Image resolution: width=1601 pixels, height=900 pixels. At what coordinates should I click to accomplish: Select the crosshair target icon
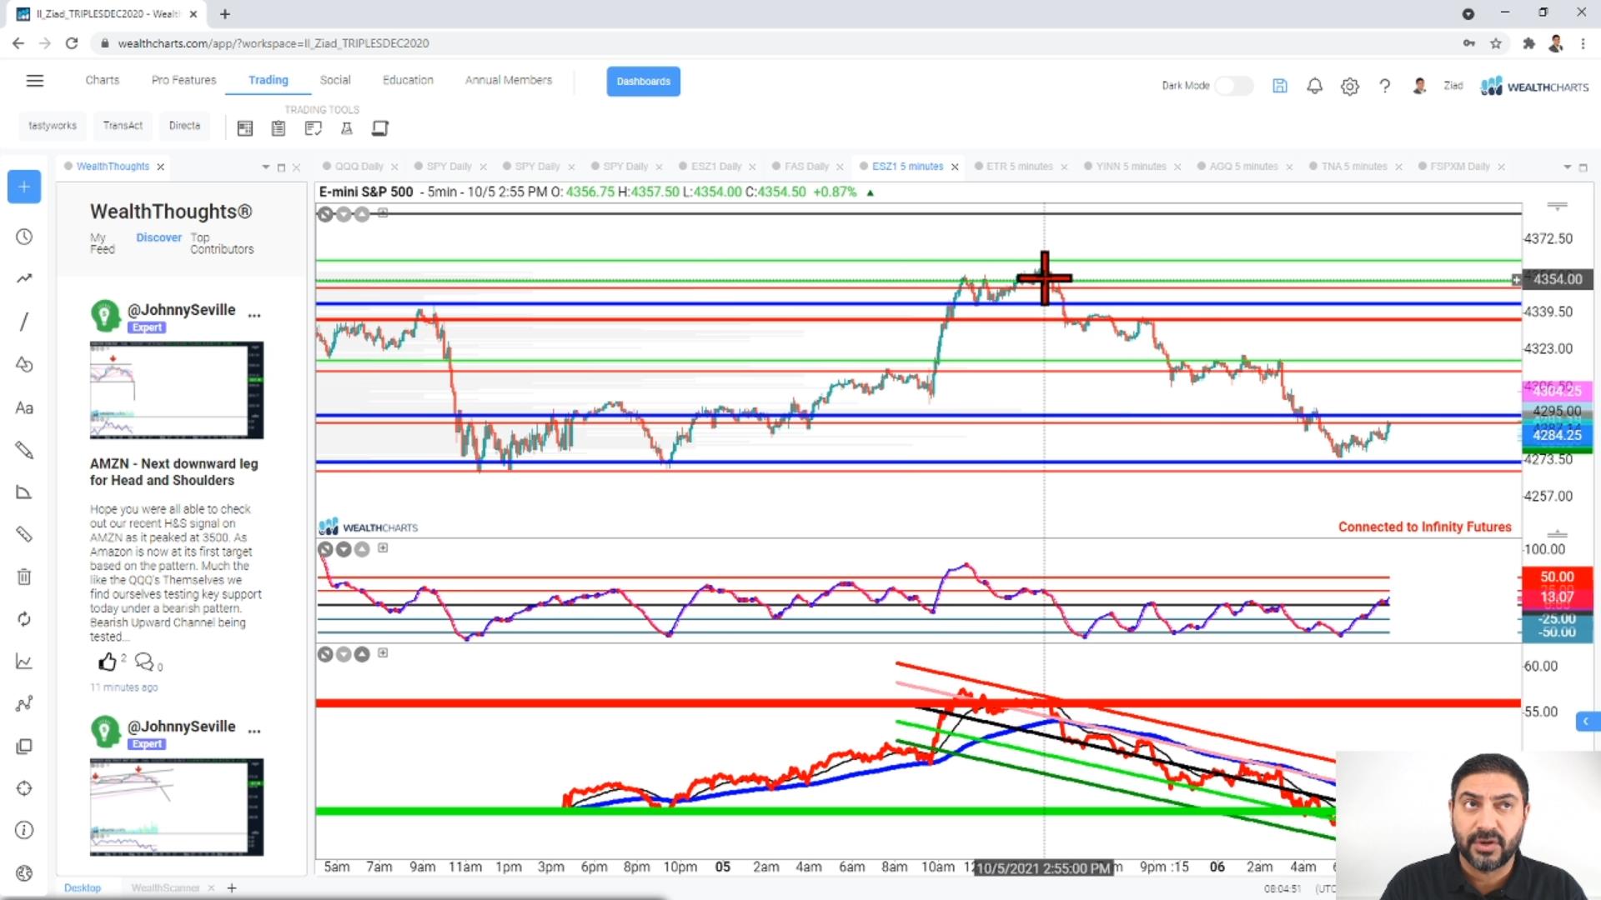(x=24, y=788)
